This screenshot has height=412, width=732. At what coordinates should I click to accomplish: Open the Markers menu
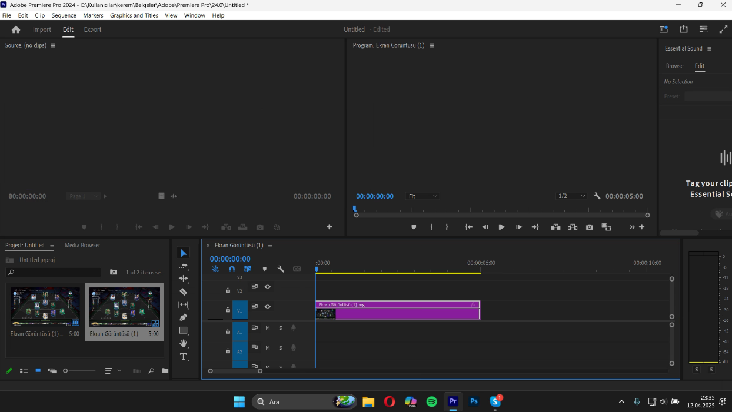[93, 15]
